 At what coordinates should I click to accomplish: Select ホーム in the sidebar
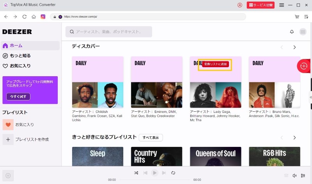pos(30,45)
